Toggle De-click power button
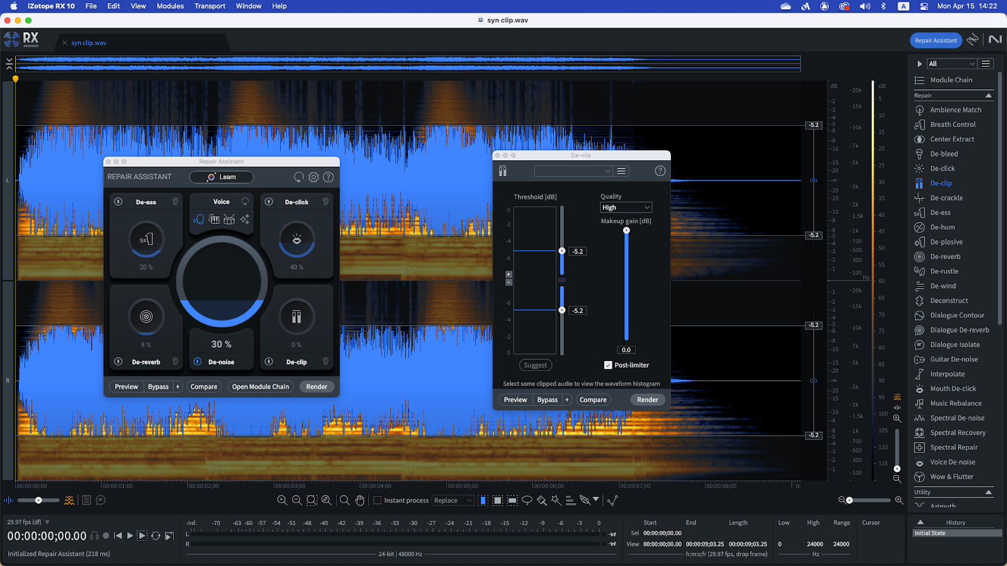 (269, 202)
